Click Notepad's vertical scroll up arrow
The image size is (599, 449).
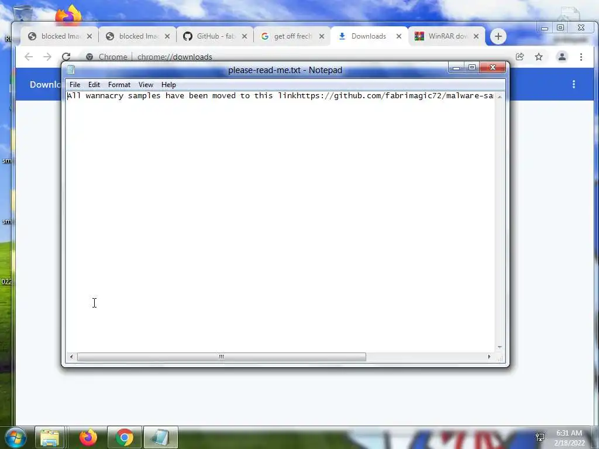[500, 96]
